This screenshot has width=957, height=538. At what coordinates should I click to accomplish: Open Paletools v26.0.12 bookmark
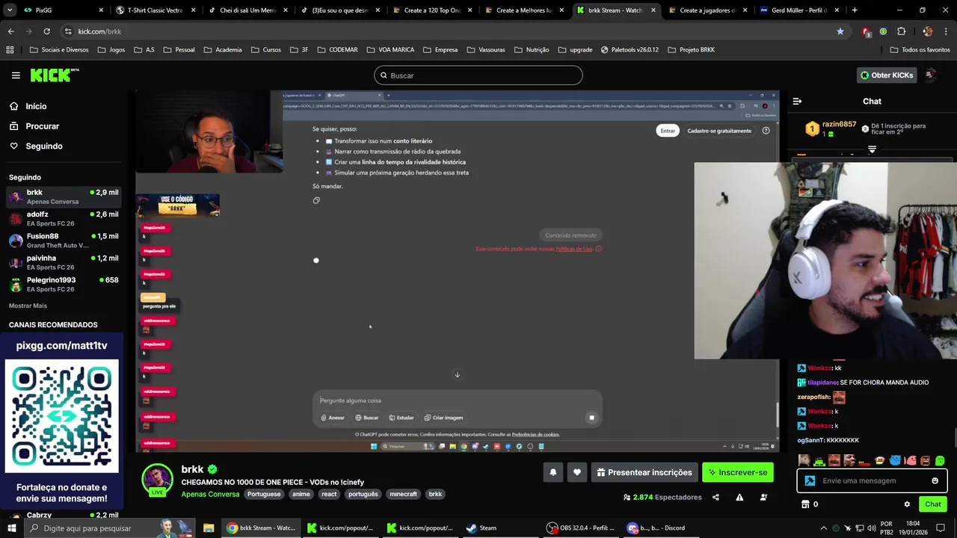point(630,49)
